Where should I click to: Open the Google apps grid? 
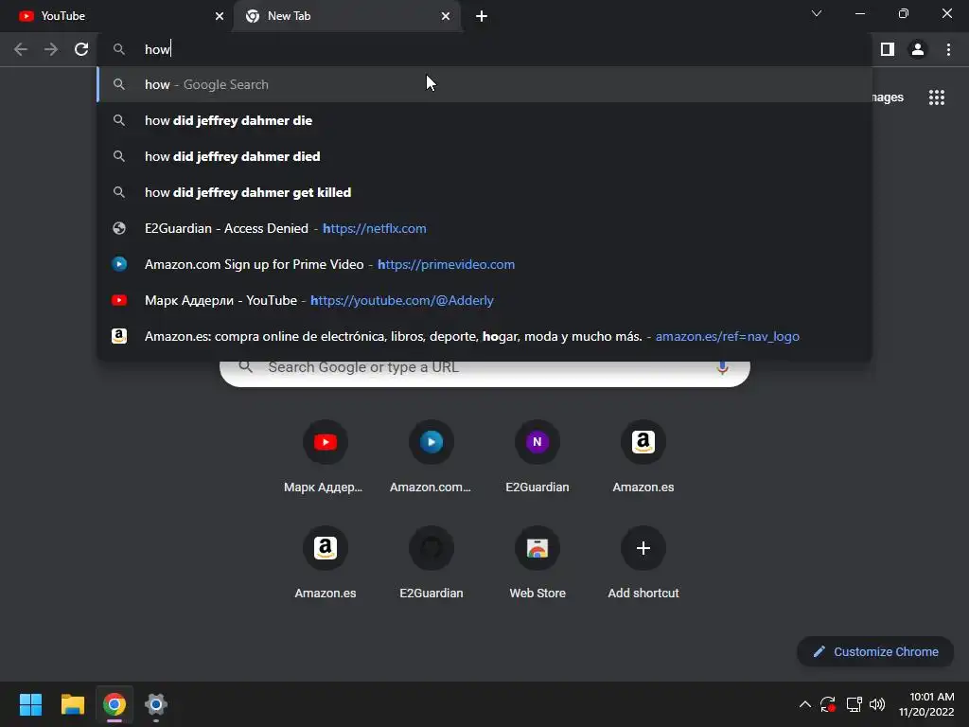click(937, 98)
